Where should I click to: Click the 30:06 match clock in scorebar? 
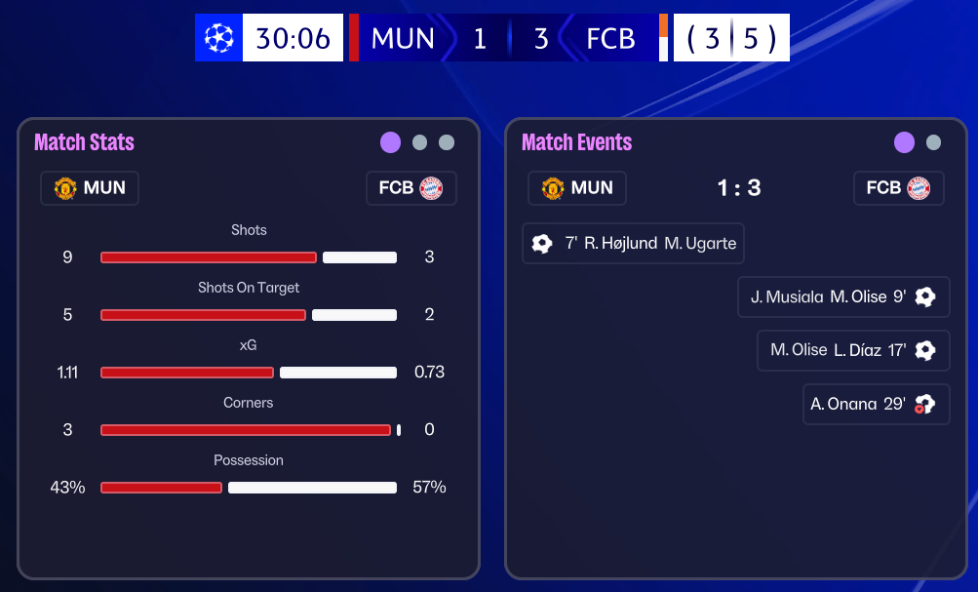[293, 38]
